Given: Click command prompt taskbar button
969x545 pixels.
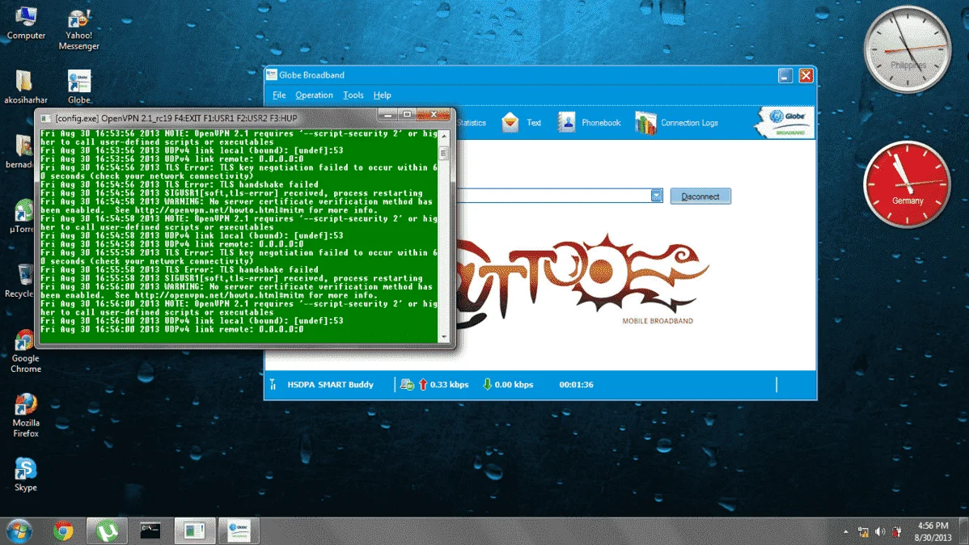Looking at the screenshot, I should tap(150, 530).
